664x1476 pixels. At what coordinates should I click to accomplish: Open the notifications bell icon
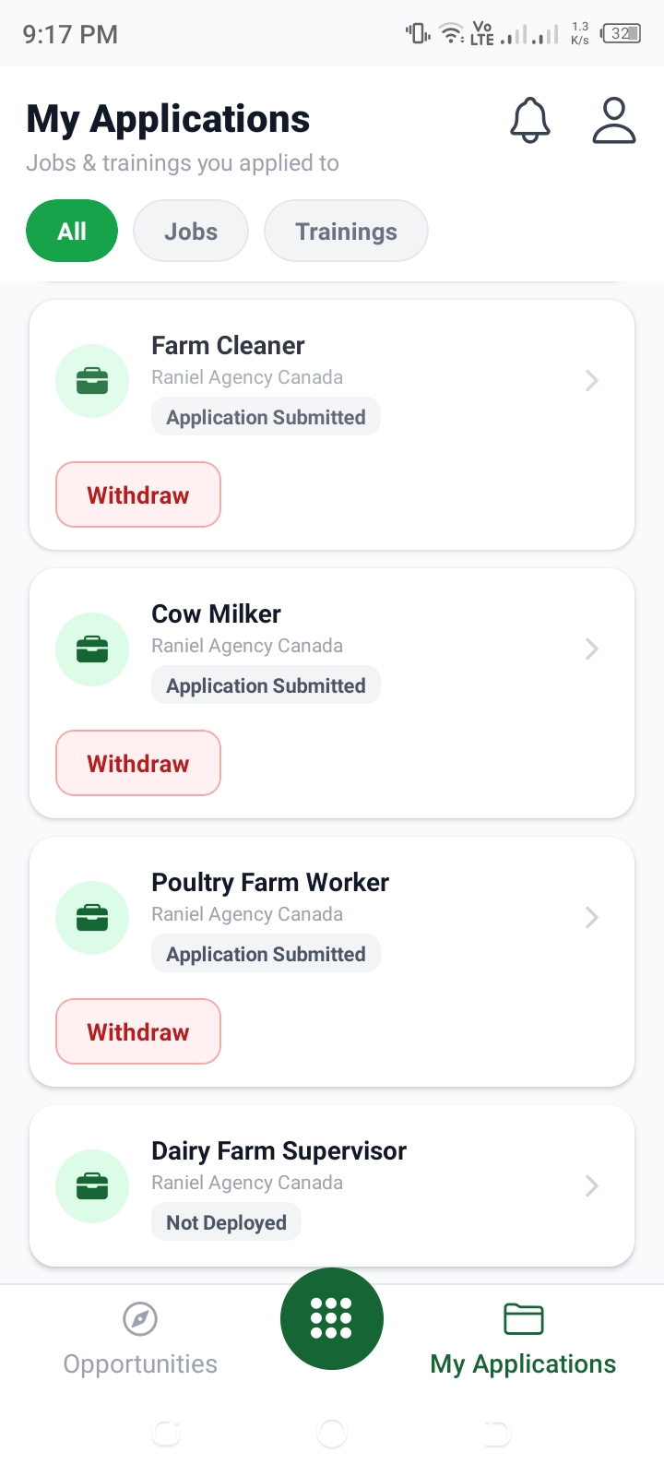(x=530, y=120)
